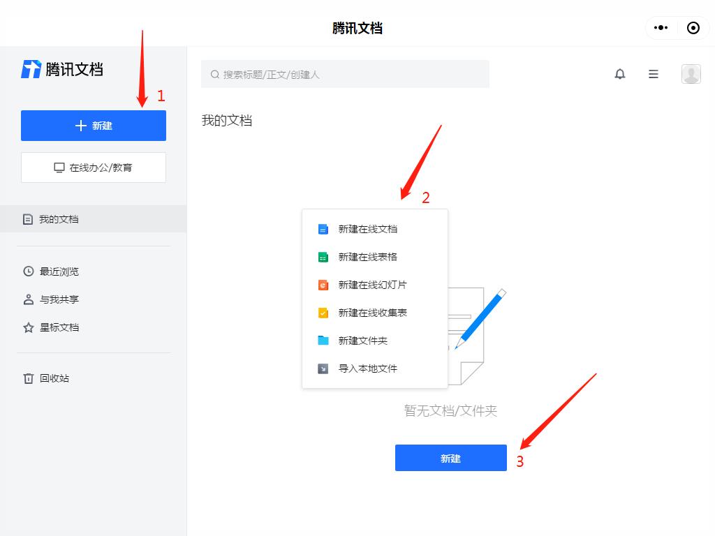Click the green online sheet icon

click(323, 257)
